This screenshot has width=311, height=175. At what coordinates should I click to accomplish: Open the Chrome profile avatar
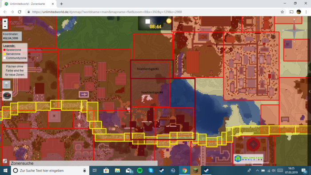click(x=299, y=12)
